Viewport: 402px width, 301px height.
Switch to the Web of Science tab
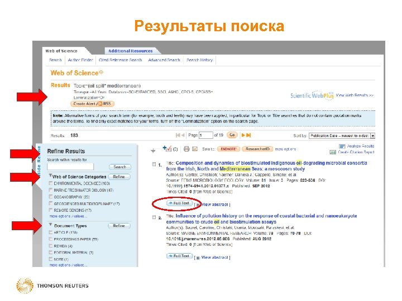(61, 51)
